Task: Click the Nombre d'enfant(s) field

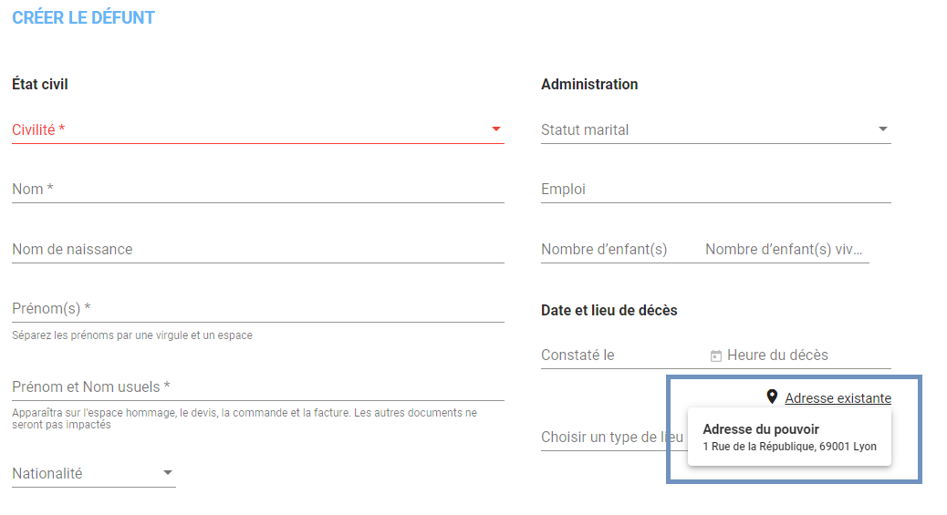Action: [619, 250]
